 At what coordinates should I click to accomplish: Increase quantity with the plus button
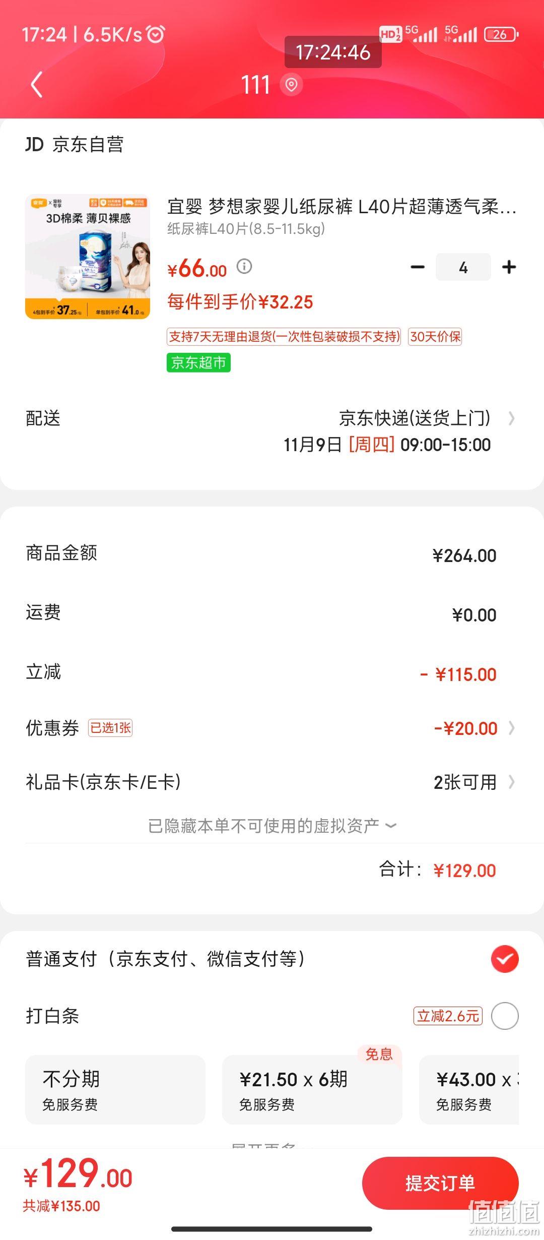[509, 267]
